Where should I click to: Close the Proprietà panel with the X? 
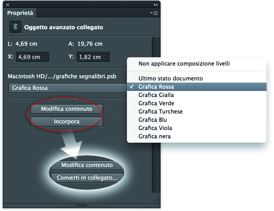(x=8, y=5)
